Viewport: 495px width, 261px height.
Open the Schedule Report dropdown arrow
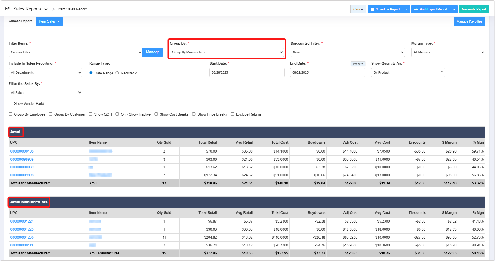pos(406,9)
